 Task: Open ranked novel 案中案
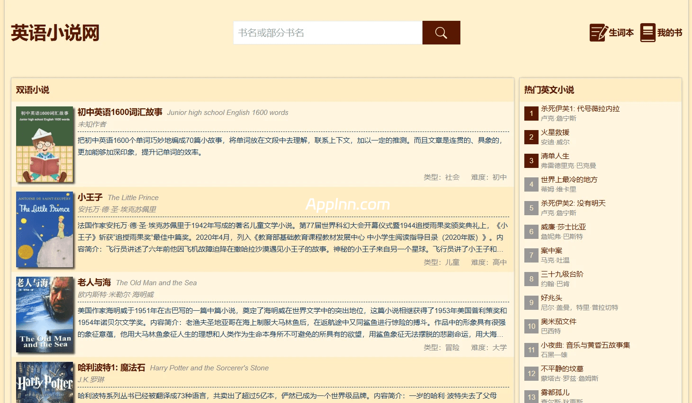[x=552, y=250]
